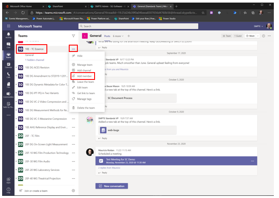Viewport: 279px width, 198px height.
Task: Select 'Add member' in context menu
Action: click(x=85, y=76)
